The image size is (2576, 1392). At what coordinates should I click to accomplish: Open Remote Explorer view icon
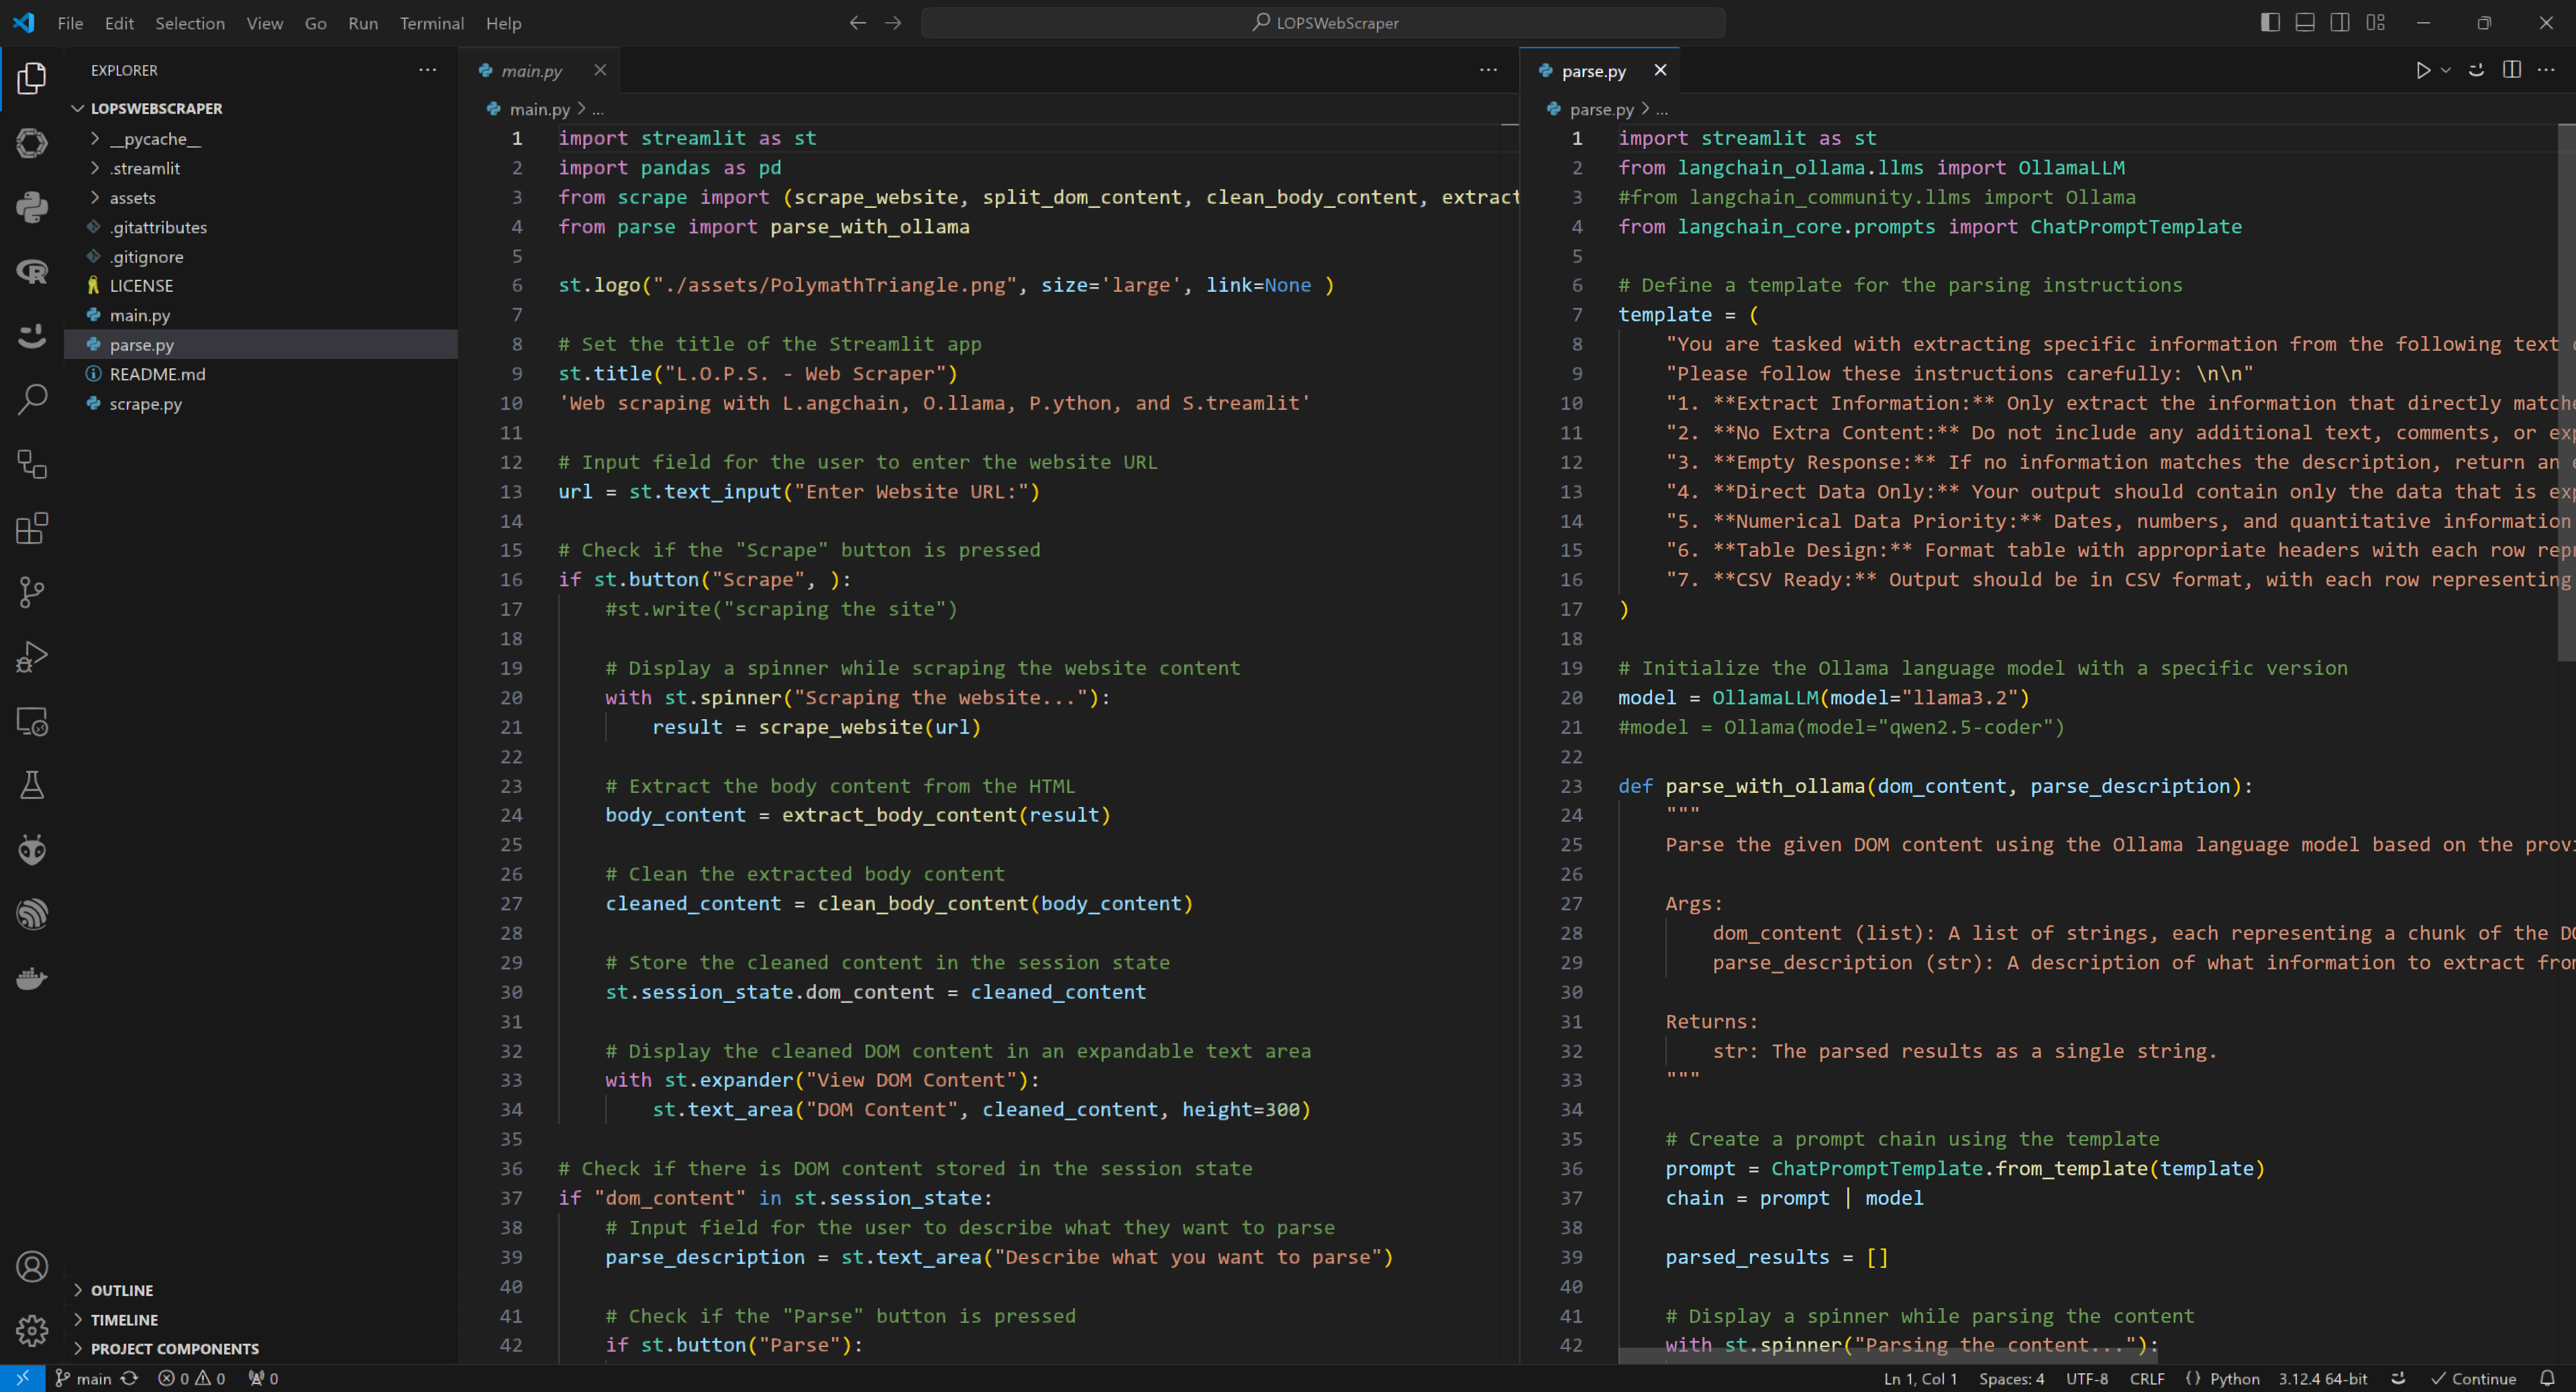[32, 721]
